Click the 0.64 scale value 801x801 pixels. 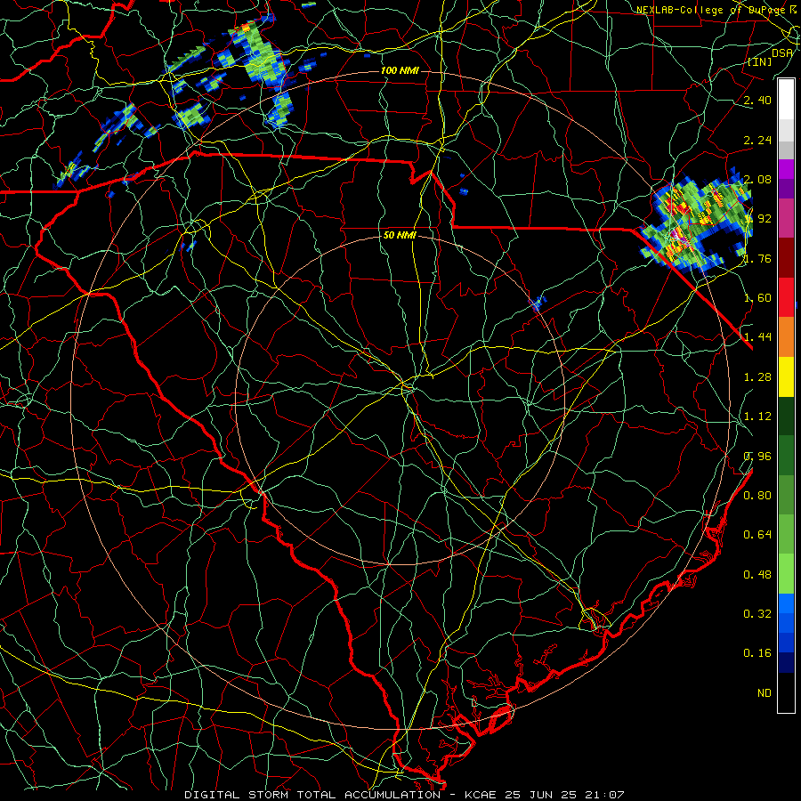click(757, 535)
